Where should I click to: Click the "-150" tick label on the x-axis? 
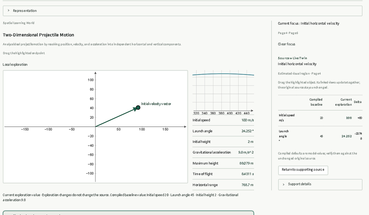[x=25, y=129]
